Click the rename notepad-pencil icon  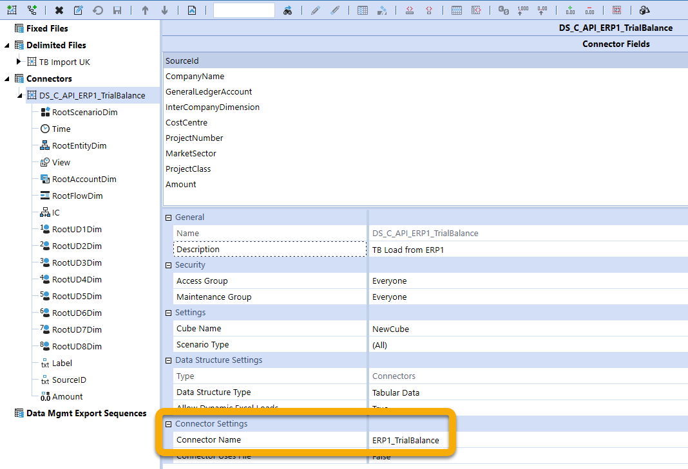tap(79, 10)
